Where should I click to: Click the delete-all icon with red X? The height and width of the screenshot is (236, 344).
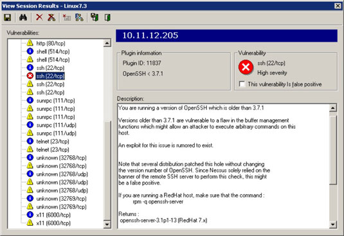pos(51,17)
